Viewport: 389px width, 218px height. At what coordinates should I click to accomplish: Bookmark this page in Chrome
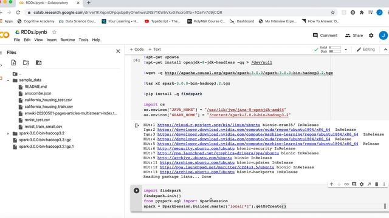(333, 12)
